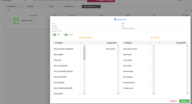Star the inactive Unternehmen tab
Image resolution: width=192 pixels, height=104 pixels.
[76, 7]
